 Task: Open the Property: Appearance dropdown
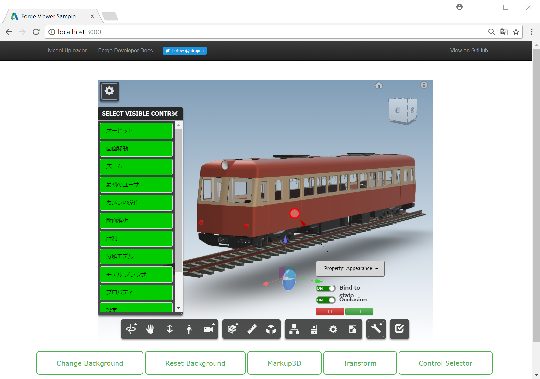coord(350,268)
